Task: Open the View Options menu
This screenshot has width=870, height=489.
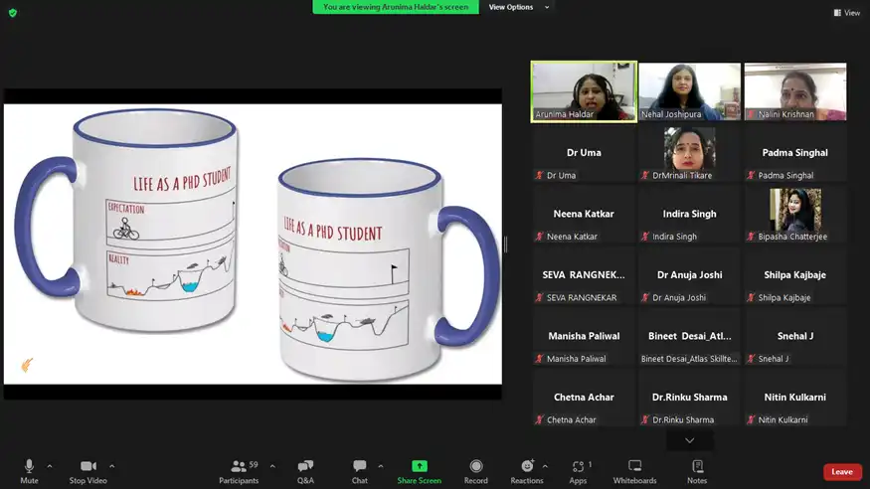Action: point(519,7)
